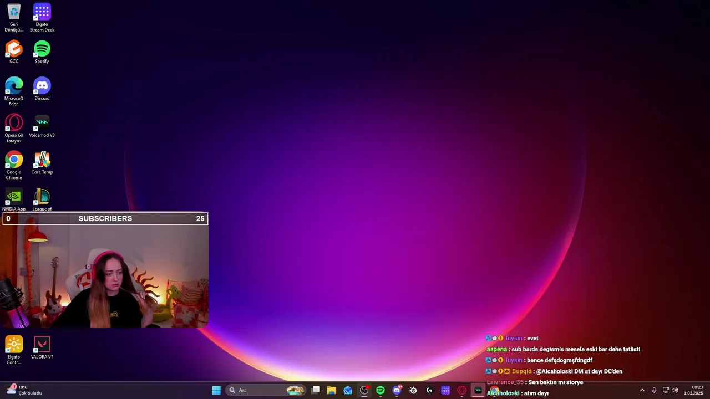Select the Google Chrome desktop icon
The height and width of the screenshot is (399, 710).
14,166
